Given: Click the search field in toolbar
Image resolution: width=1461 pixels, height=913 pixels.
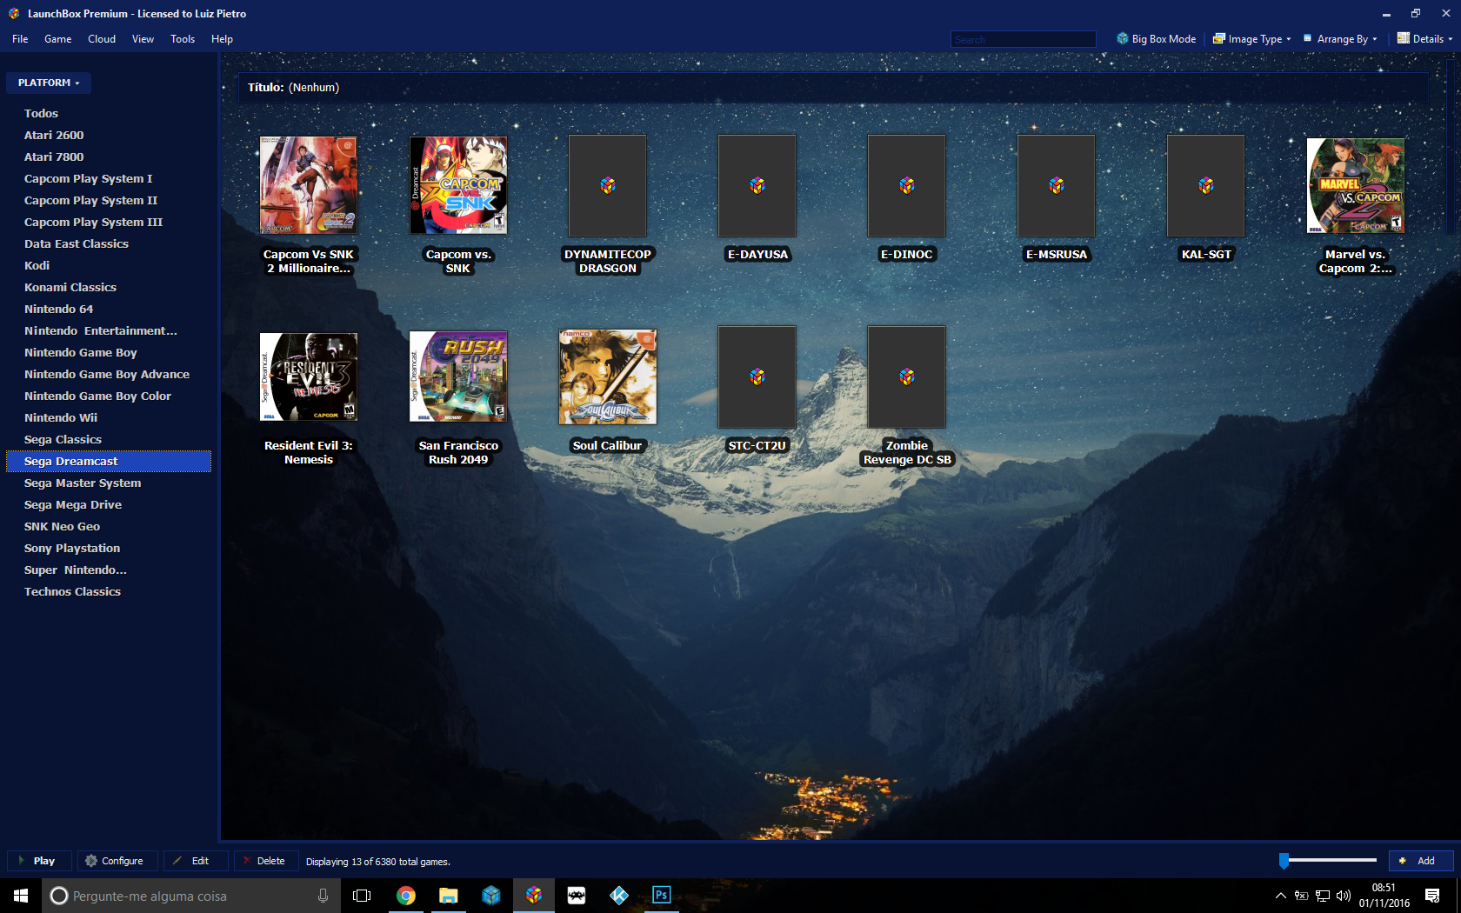Looking at the screenshot, I should pos(1023,39).
